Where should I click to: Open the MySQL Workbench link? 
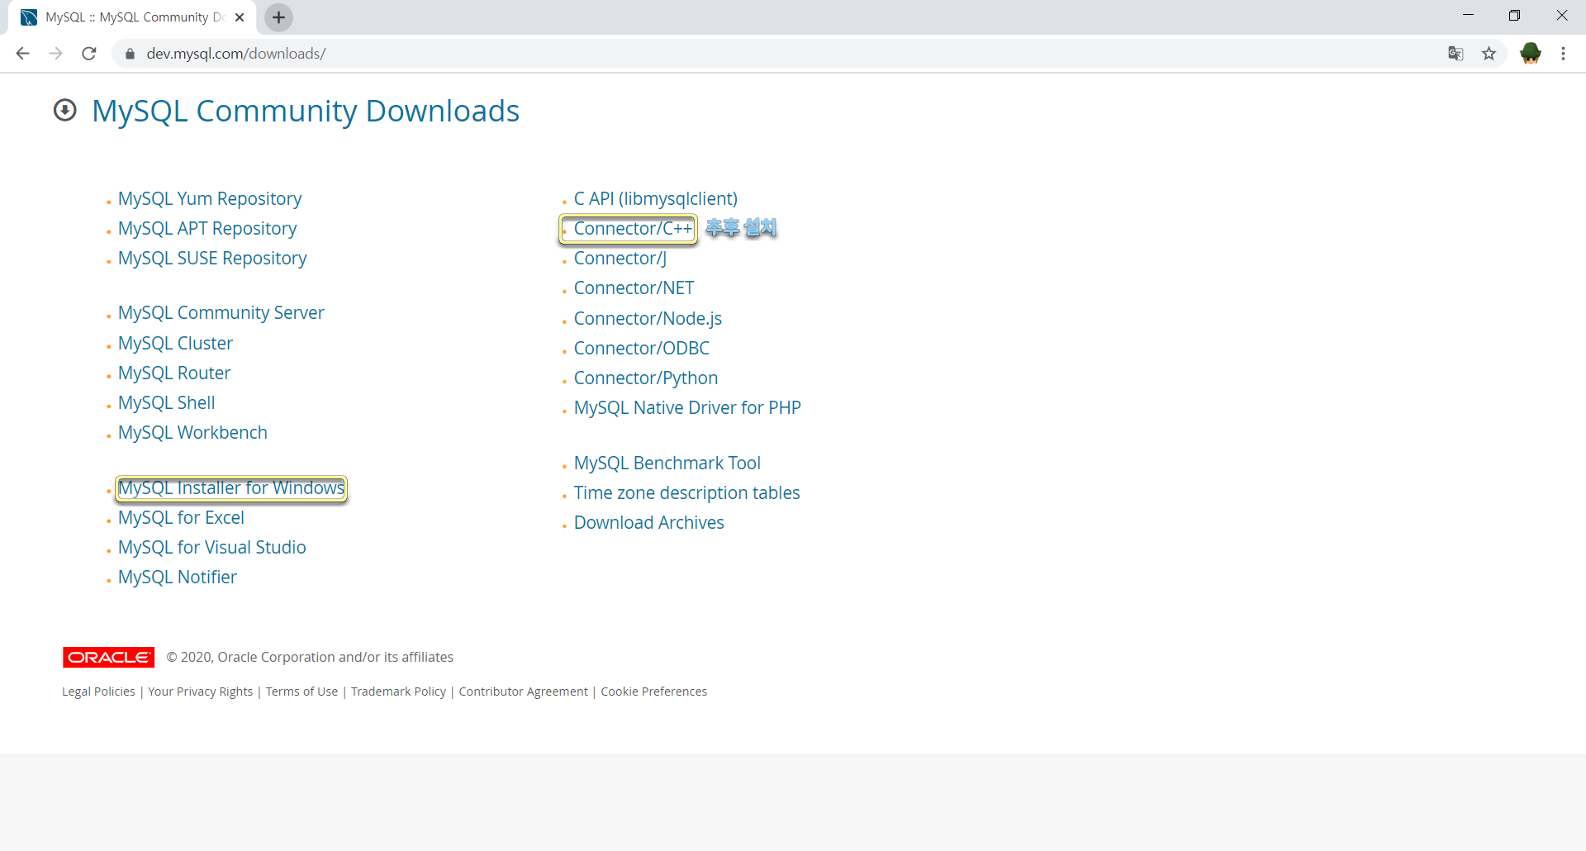[x=192, y=433]
